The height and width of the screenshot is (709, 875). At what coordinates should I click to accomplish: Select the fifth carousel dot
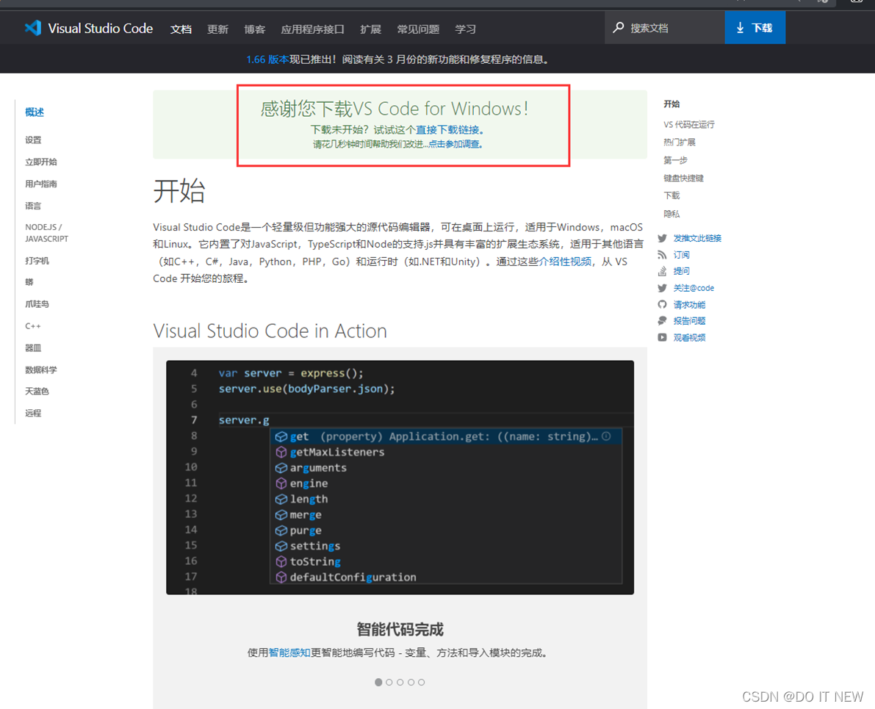tap(421, 683)
